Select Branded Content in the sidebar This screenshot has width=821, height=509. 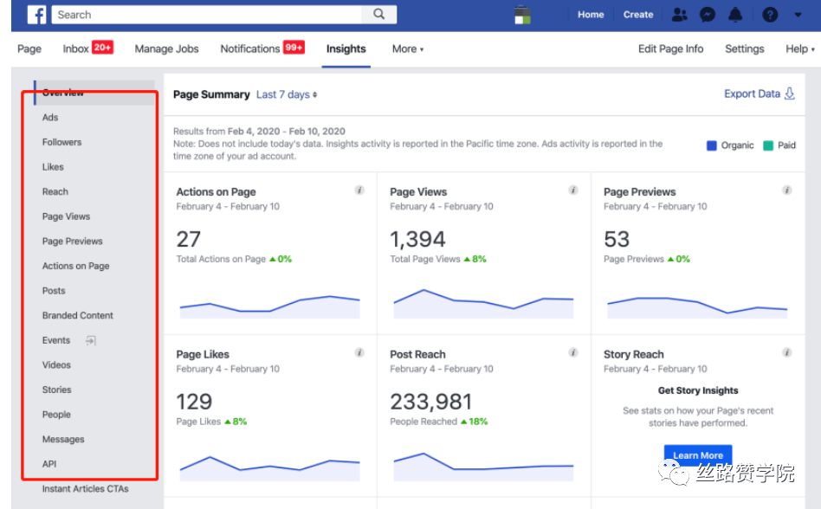pos(77,315)
